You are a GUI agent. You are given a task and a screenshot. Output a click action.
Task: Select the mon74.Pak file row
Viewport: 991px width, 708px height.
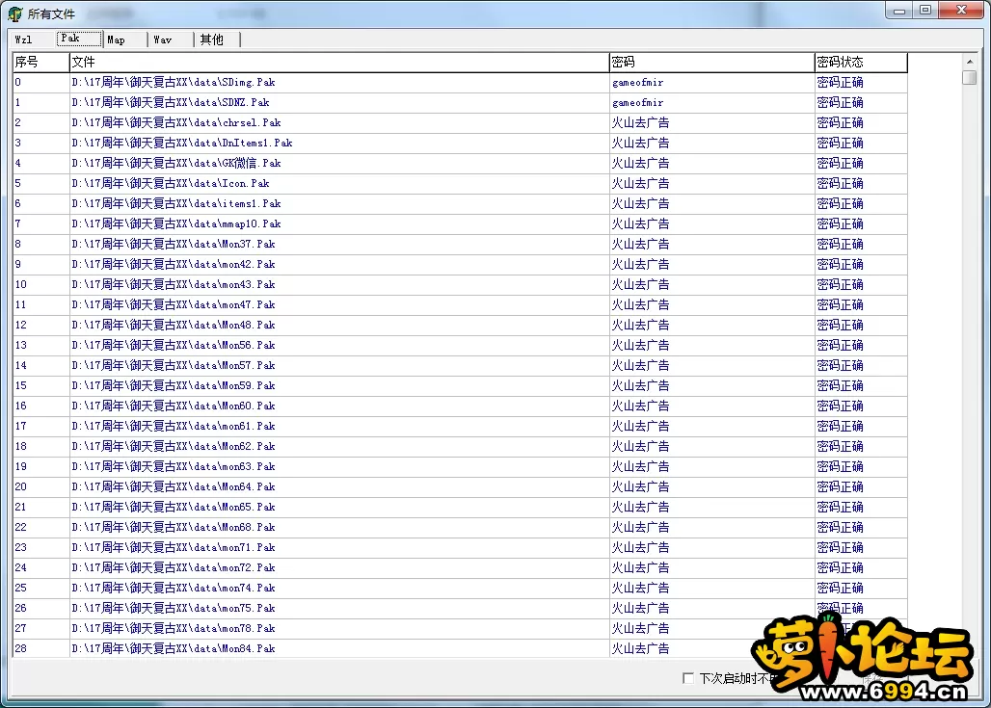point(460,588)
